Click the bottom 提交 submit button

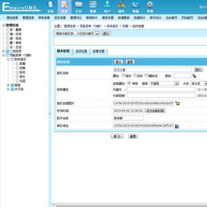117,136
